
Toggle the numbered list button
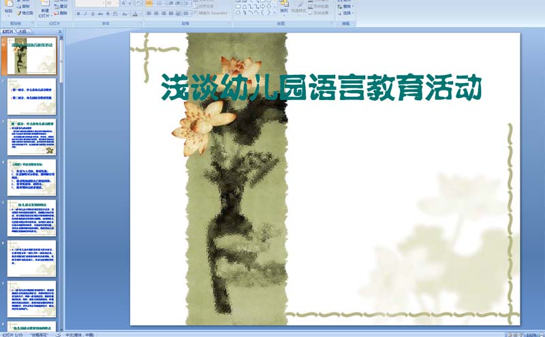[x=159, y=3]
